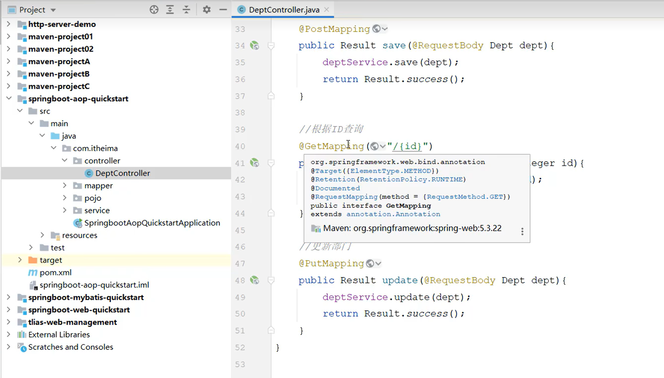
Task: Click the globe icon beside @PostMapping
Action: [376, 29]
